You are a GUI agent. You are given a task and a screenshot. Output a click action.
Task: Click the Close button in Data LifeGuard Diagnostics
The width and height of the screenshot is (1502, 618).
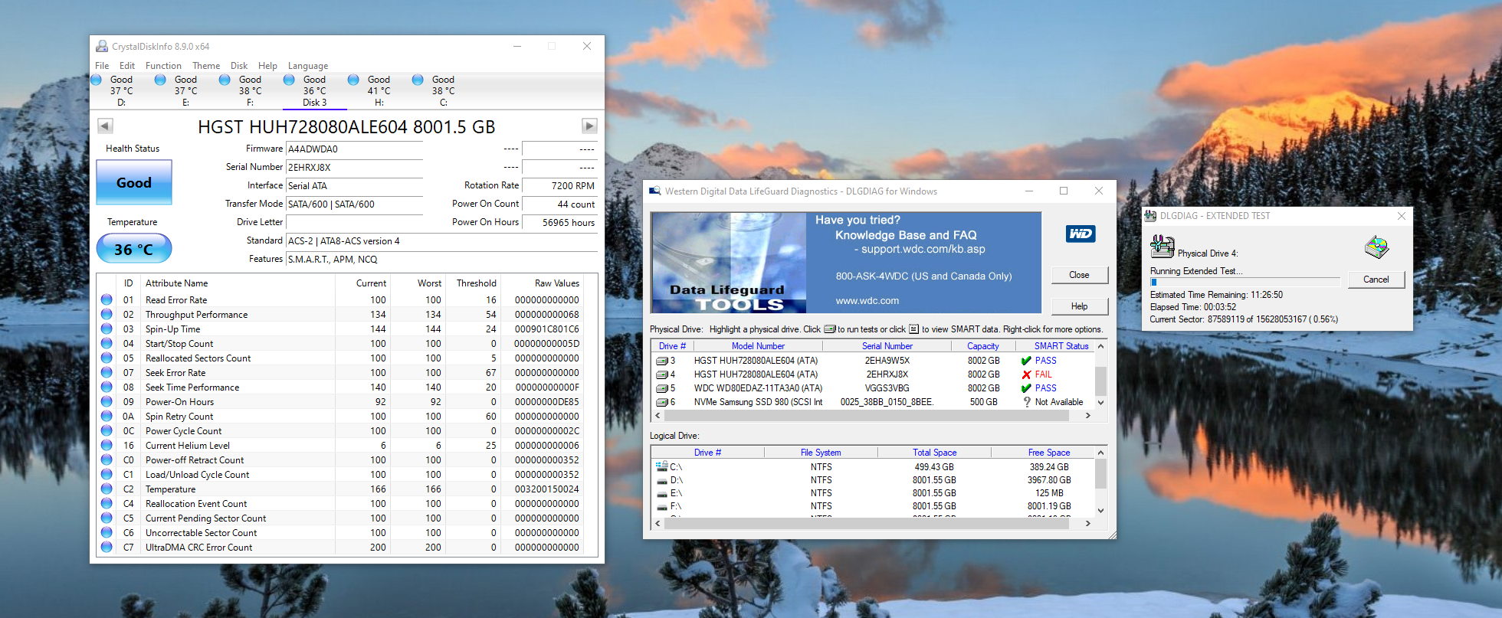point(1079,275)
